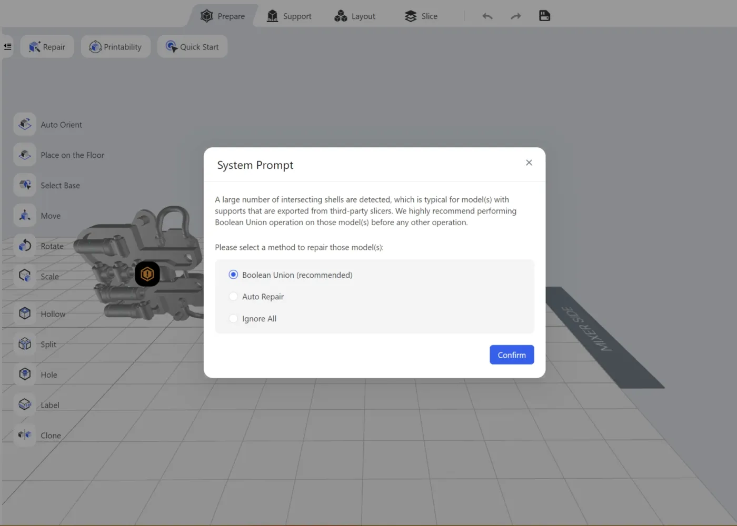Image resolution: width=737 pixels, height=526 pixels.
Task: Open the Printability check
Action: click(x=115, y=47)
